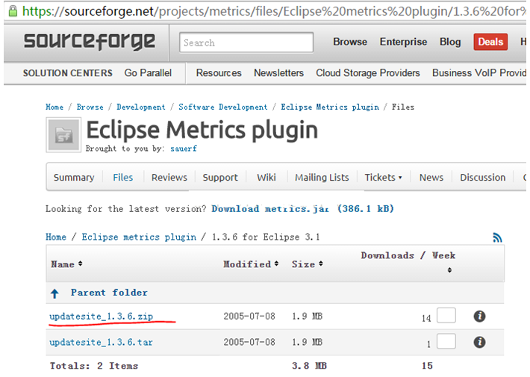Viewport: 530px width, 377px height.
Task: View info icon for updatesite_1.3.6.tar
Action: [480, 342]
